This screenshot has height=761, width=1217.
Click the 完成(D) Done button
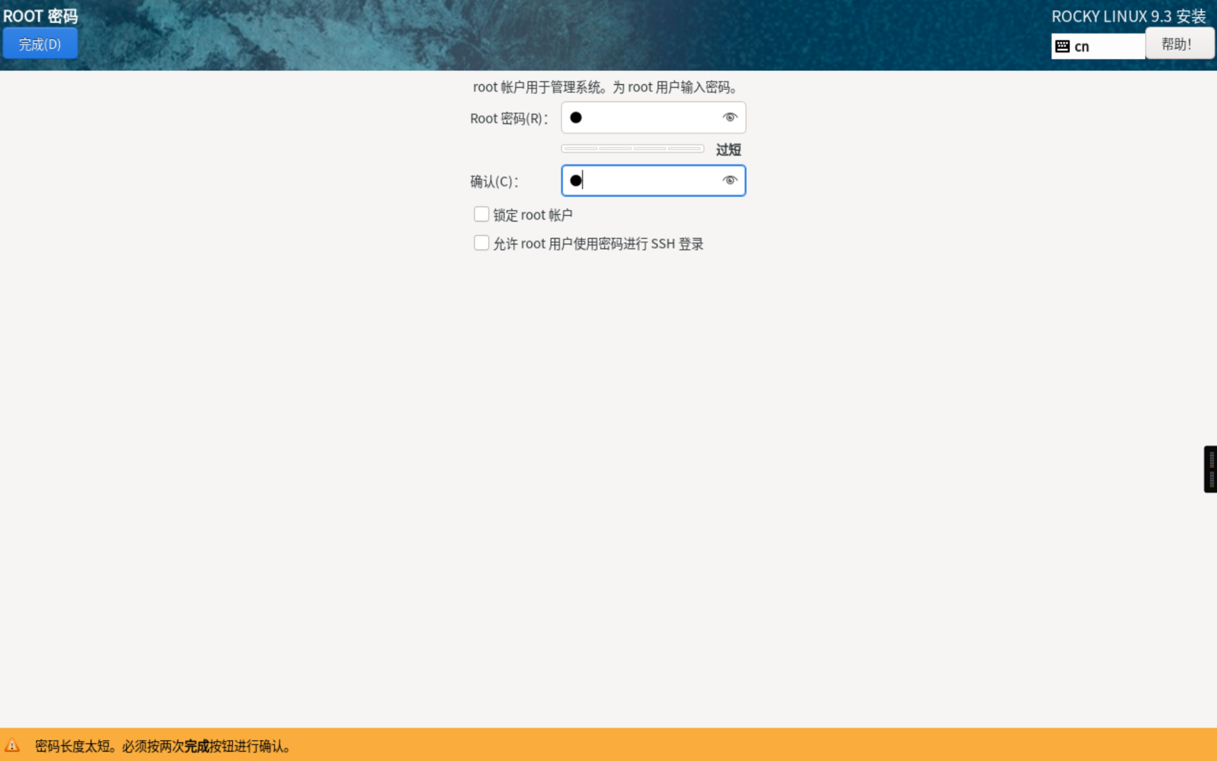point(40,44)
